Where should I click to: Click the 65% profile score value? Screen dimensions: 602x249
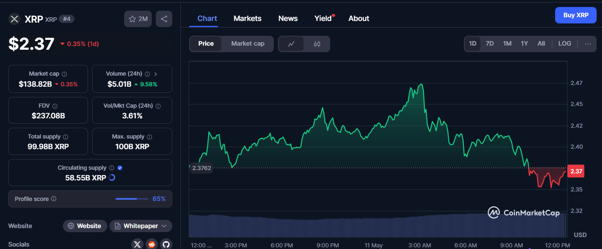(159, 199)
